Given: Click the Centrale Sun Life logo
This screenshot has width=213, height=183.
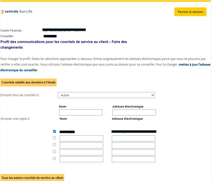Looking at the screenshot, I should (17, 11).
